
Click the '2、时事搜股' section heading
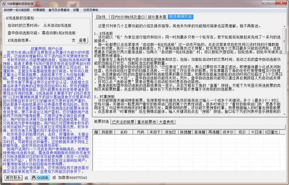105,97
